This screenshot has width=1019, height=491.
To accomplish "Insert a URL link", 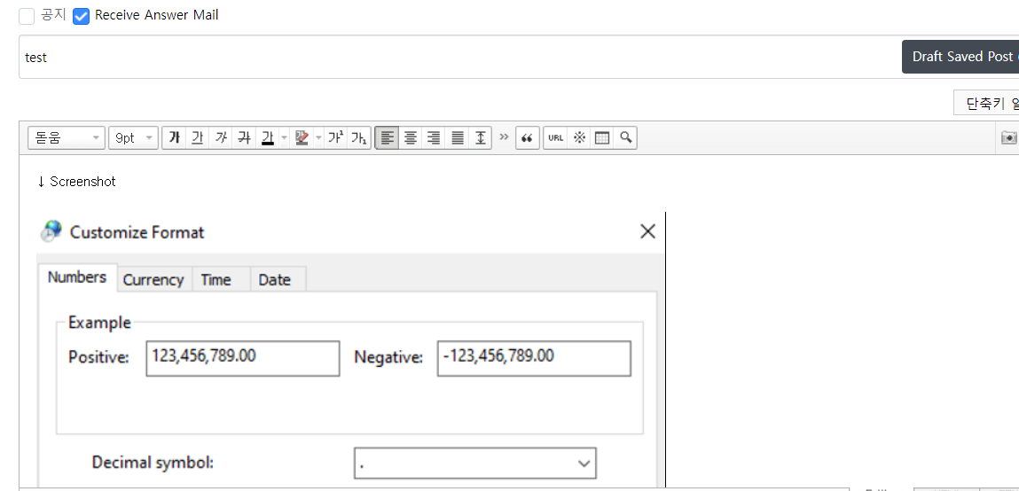I will 555,137.
